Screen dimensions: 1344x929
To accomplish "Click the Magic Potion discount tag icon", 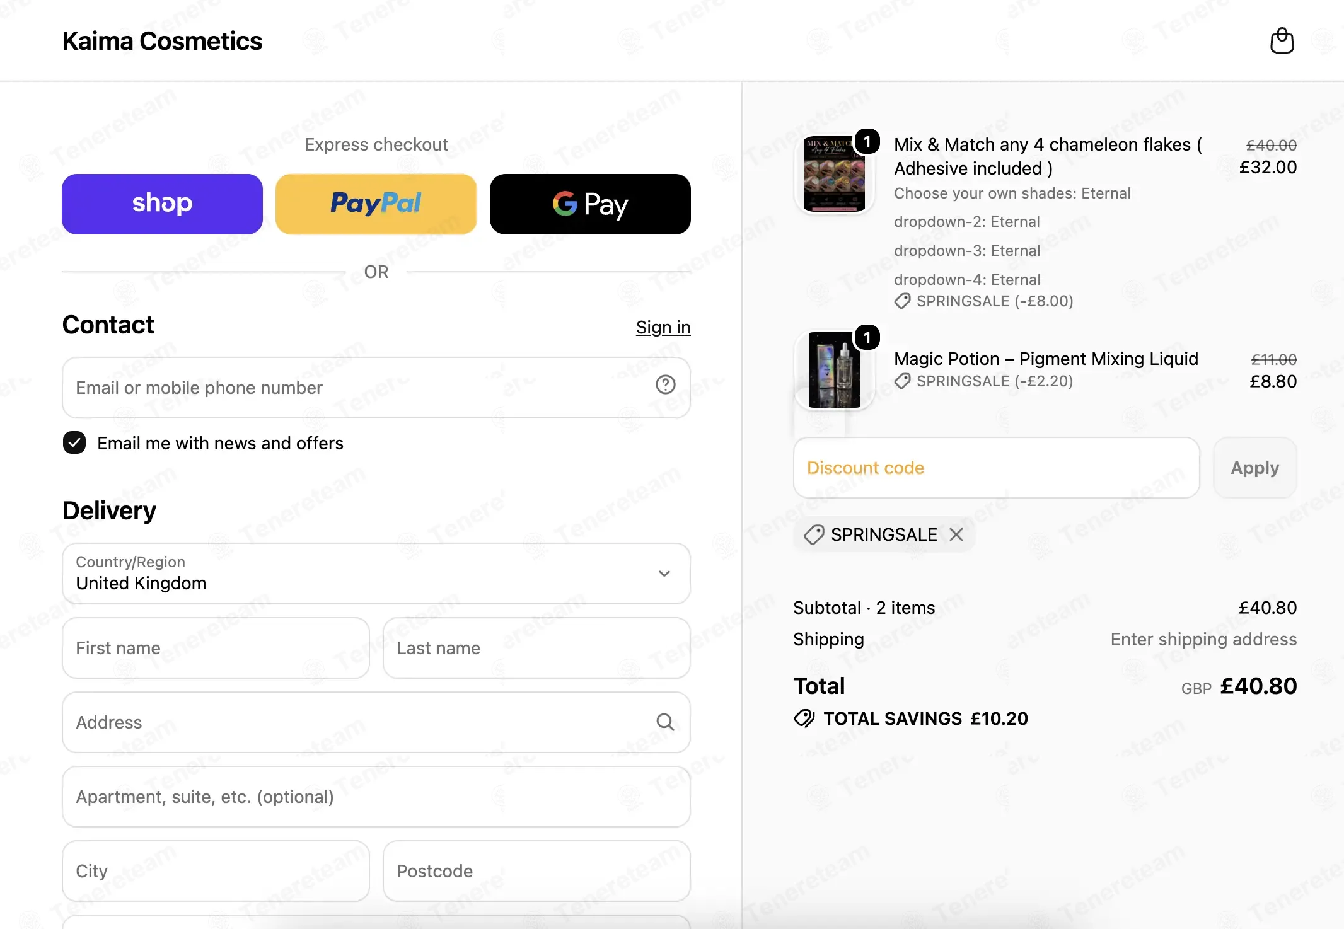I will 902,381.
